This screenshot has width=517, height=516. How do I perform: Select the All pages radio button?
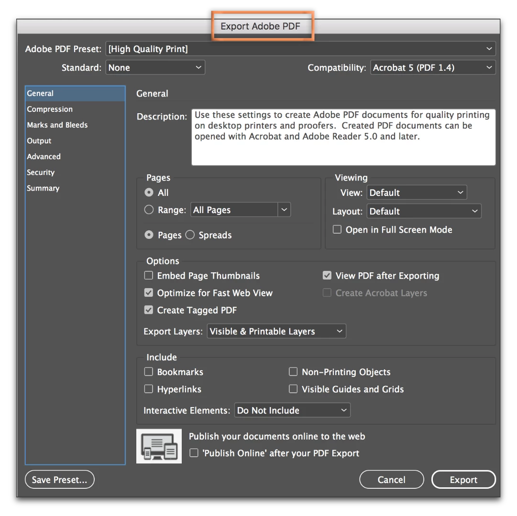[149, 193]
